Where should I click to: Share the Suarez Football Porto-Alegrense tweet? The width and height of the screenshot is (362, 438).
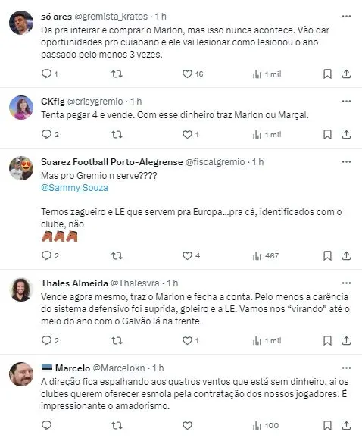tap(346, 255)
